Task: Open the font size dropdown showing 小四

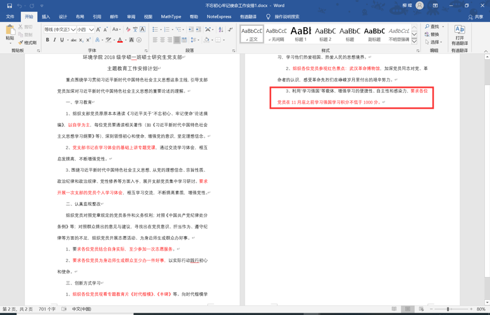Action: [x=92, y=30]
